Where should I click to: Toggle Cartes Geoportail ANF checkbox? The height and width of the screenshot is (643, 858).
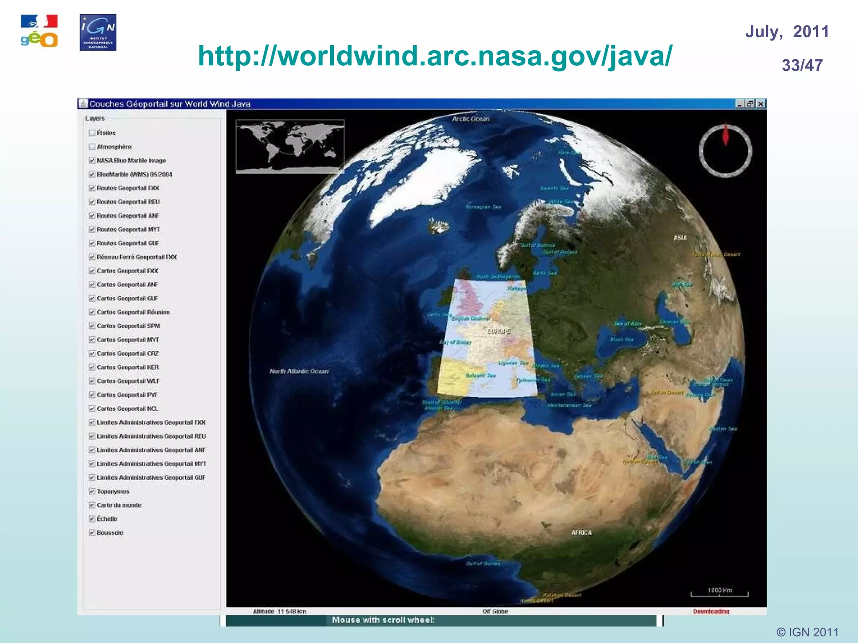point(92,285)
